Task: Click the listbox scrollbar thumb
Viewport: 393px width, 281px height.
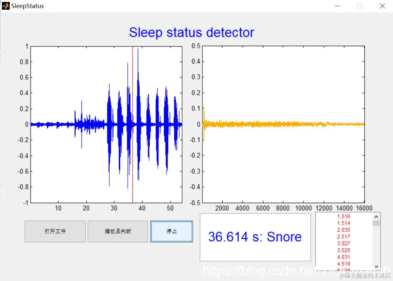Action: pos(376,223)
